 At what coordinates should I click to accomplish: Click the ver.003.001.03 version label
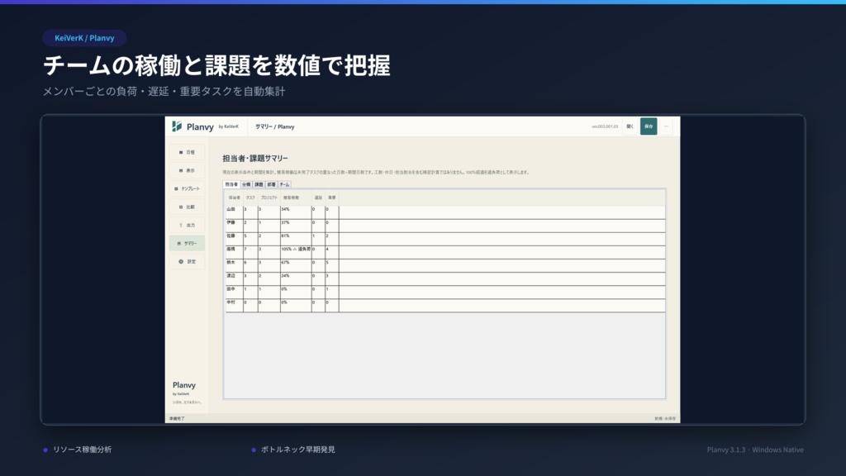click(604, 126)
